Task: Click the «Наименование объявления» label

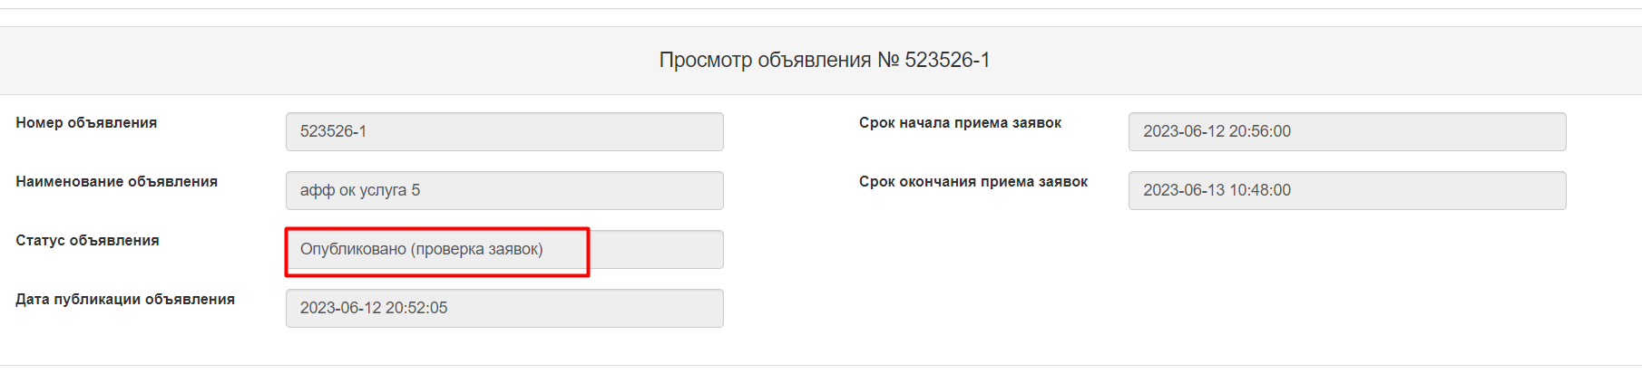Action: (x=116, y=181)
